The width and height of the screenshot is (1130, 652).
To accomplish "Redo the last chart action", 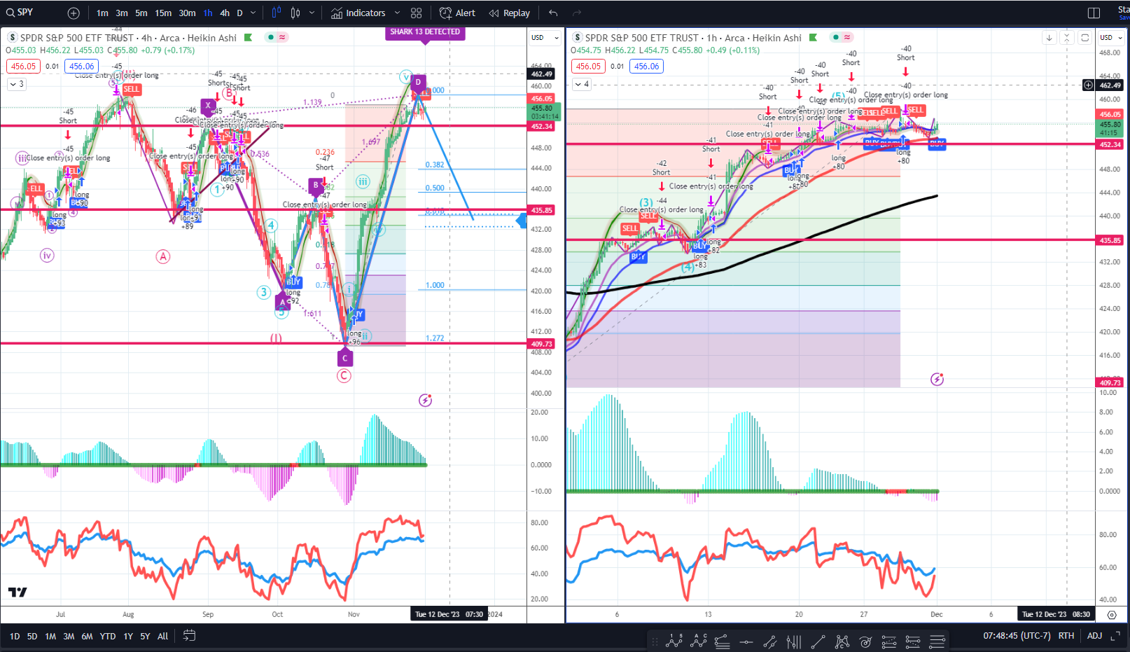I will 577,13.
